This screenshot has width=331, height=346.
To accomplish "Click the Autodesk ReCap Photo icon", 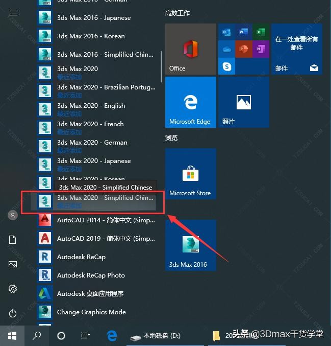I will pos(45,275).
